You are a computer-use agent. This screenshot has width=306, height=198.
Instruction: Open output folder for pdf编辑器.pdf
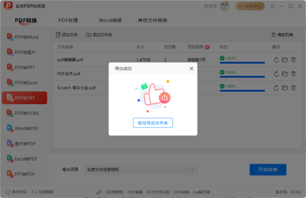tap(285, 59)
